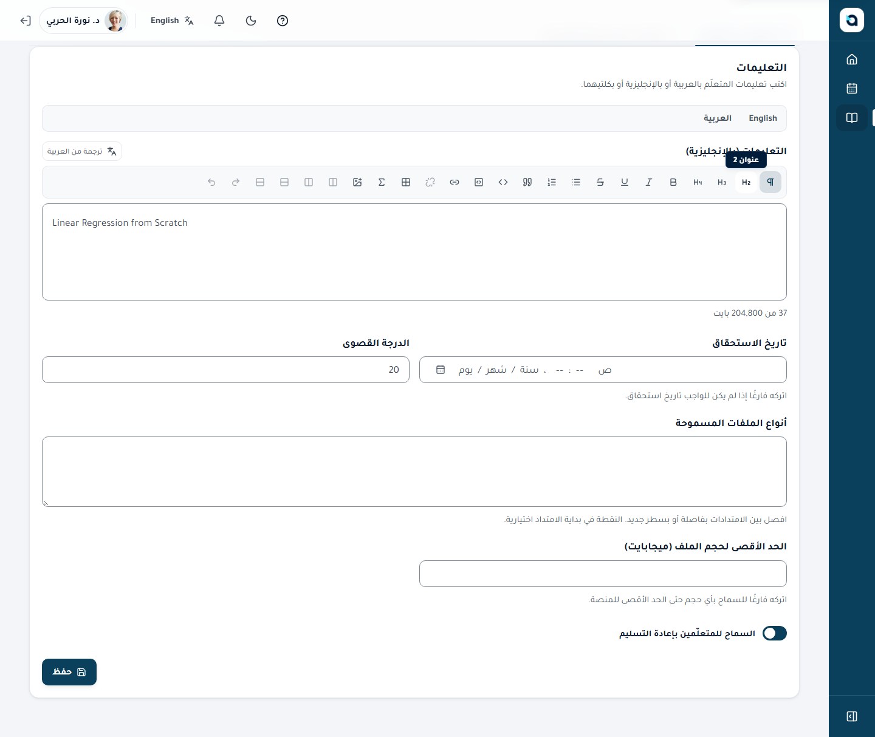Select the paragraph format icon in the editor toolbar
The height and width of the screenshot is (737, 875).
pyautogui.click(x=770, y=182)
